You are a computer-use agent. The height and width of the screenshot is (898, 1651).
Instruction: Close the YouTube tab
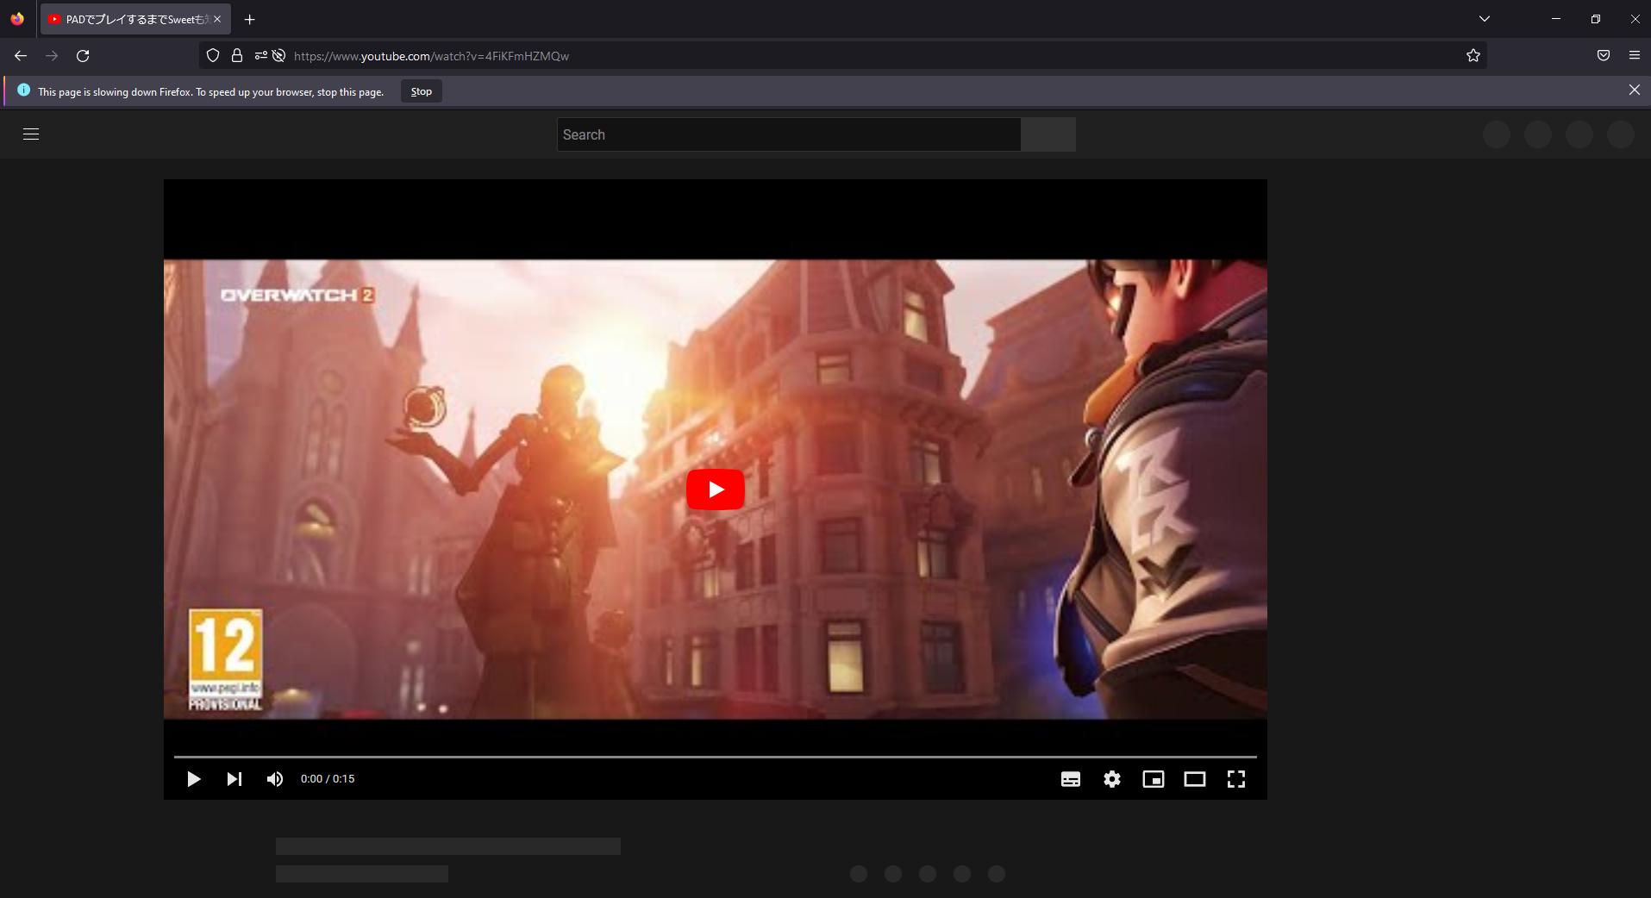217,19
